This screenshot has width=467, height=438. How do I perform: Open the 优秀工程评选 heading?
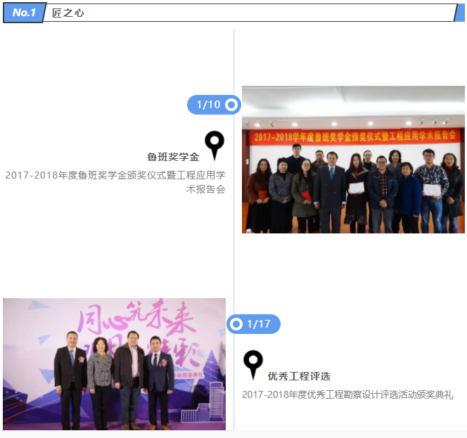[299, 376]
